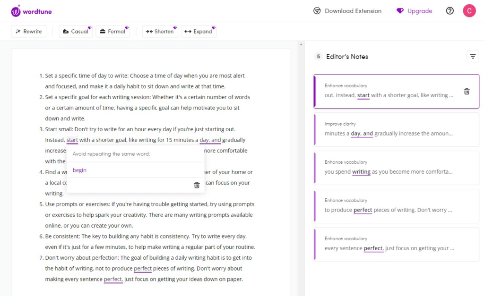Click the editor scrollbar up arrow
Viewport: 484px width, 296px height.
[x=301, y=44]
